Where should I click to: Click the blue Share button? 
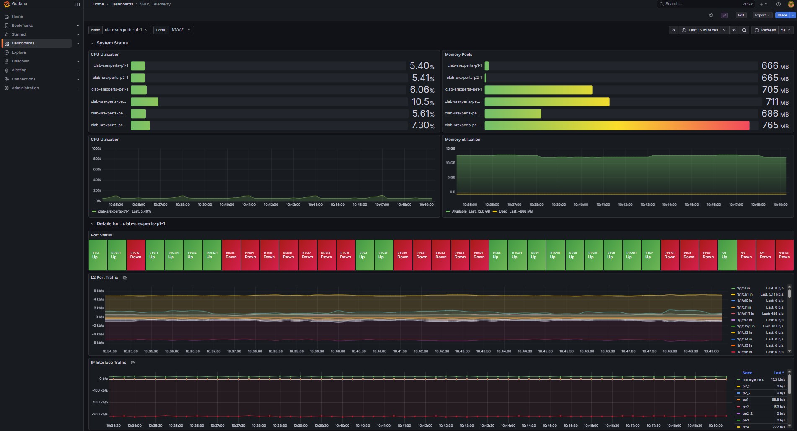coord(782,15)
